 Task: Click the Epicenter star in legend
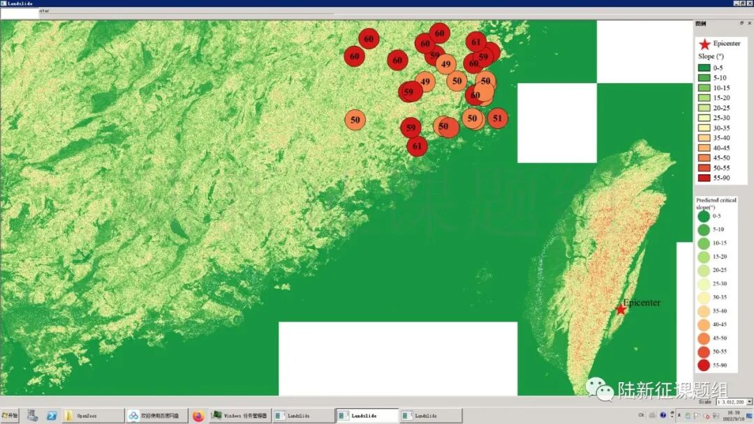click(704, 44)
